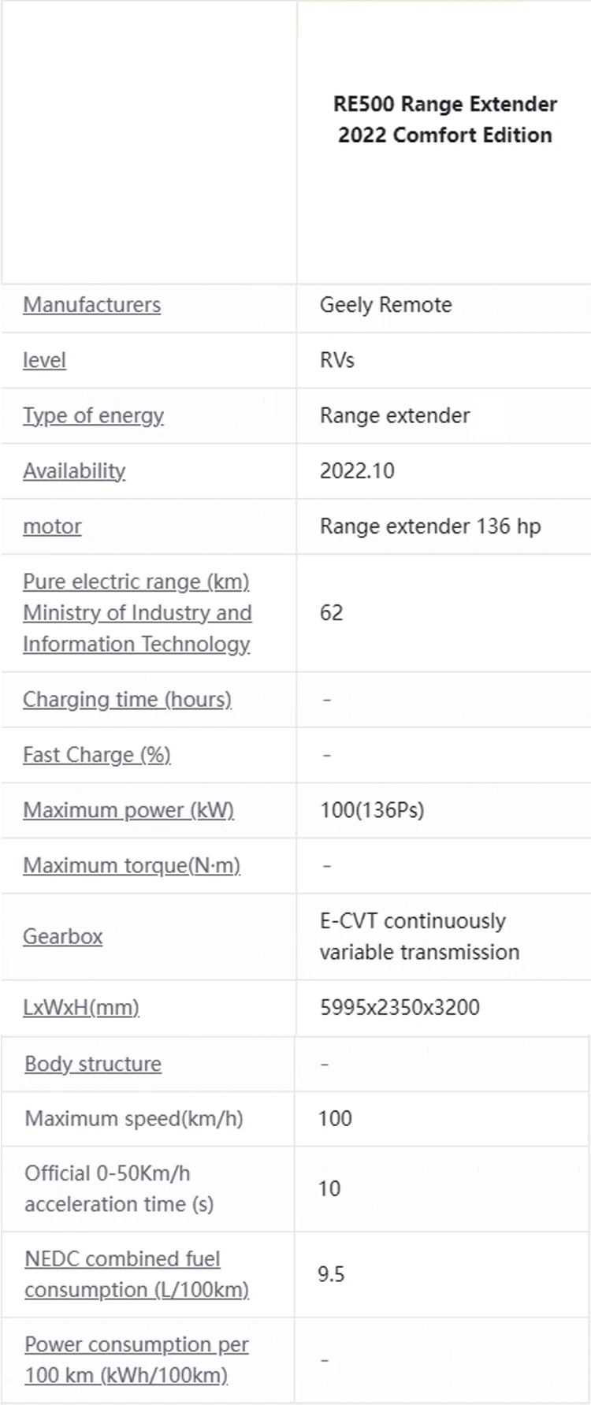Screen dimensions: 591x1405
Task: Click the 5995x2350x3200 dimensions value
Action: (400, 1007)
